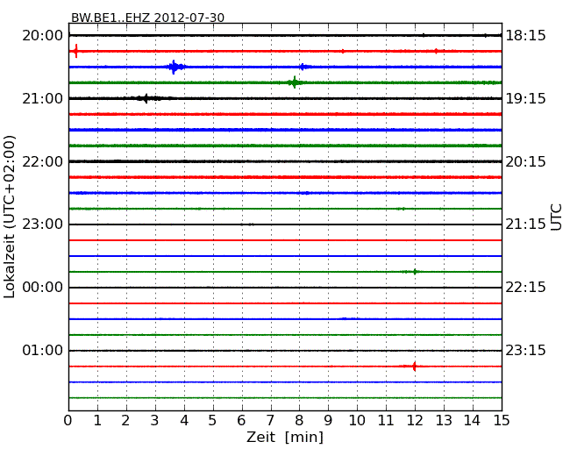Click x-axis tick label 6
This screenshot has width=570, height=456.
pos(242,420)
